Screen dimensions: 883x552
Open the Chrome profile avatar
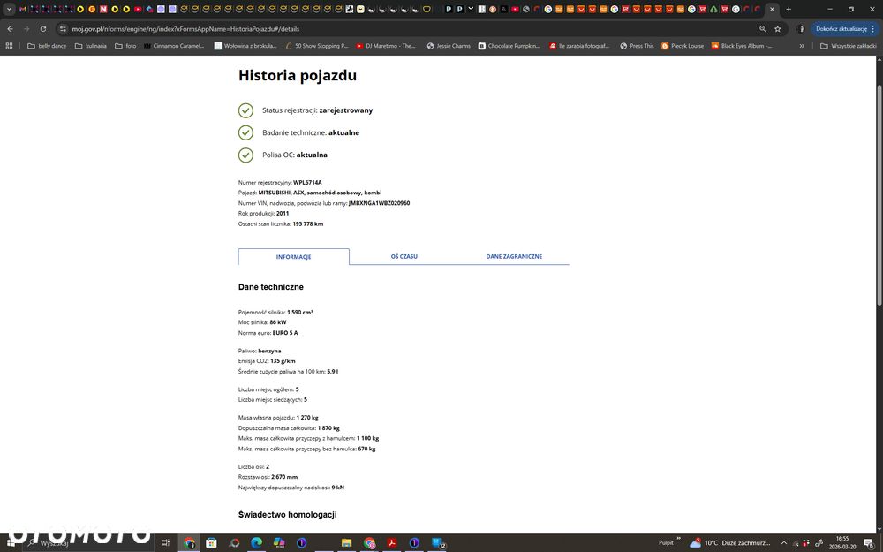click(x=801, y=29)
